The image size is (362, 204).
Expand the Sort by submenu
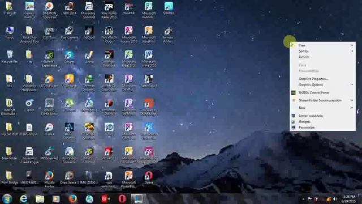(x=323, y=51)
